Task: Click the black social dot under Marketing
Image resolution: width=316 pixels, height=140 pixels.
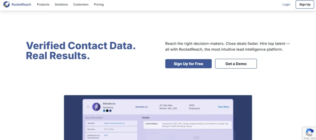Action: 107,111
